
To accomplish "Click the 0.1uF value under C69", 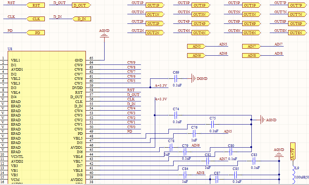I will tap(177, 85).
